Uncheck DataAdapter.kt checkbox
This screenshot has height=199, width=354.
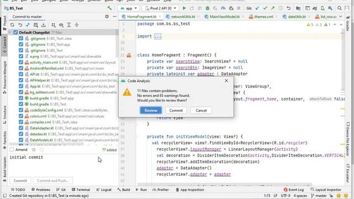click(x=21, y=128)
